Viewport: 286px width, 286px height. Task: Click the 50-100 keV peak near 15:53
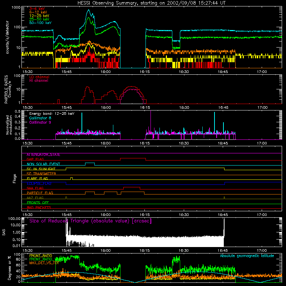[89, 10]
